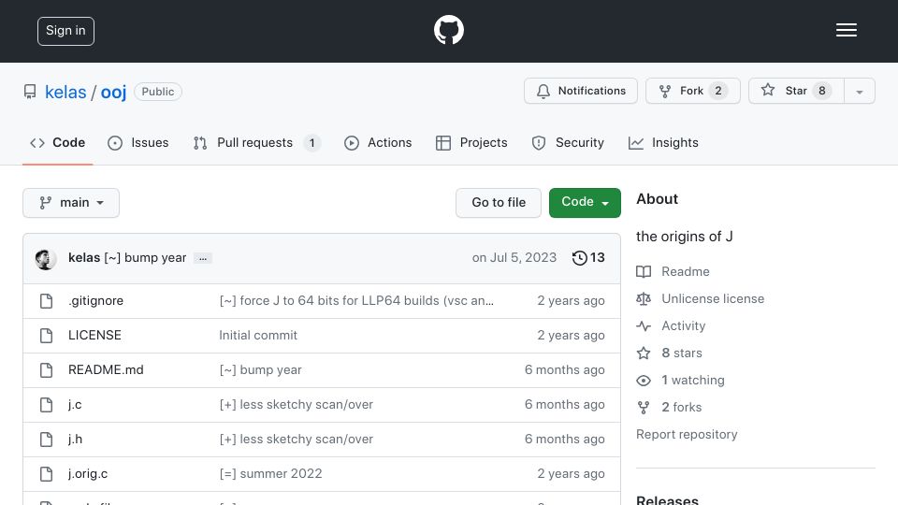898x505 pixels.
Task: Click the file icon next to README.md
Action: coord(47,370)
